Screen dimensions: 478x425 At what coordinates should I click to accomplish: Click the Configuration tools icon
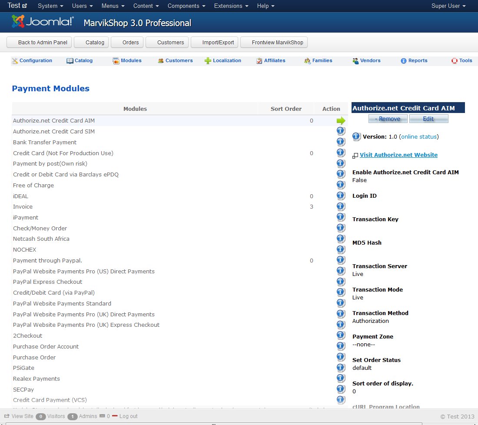point(15,61)
